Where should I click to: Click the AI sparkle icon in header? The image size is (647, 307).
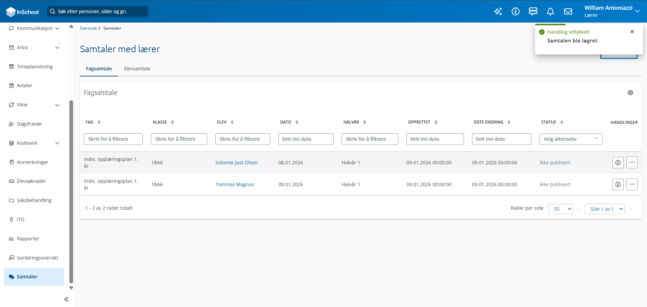(x=498, y=11)
